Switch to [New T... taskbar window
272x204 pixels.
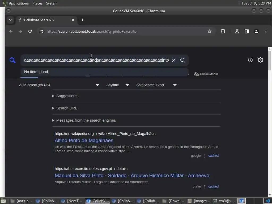click(x=72, y=201)
